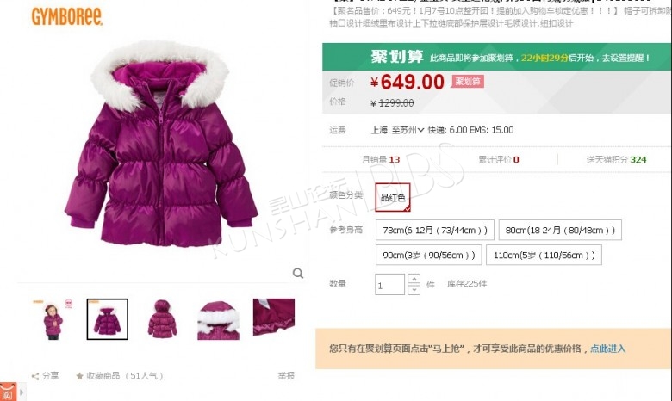Click the magnifier zoom icon on product image
The image size is (672, 401).
click(298, 273)
